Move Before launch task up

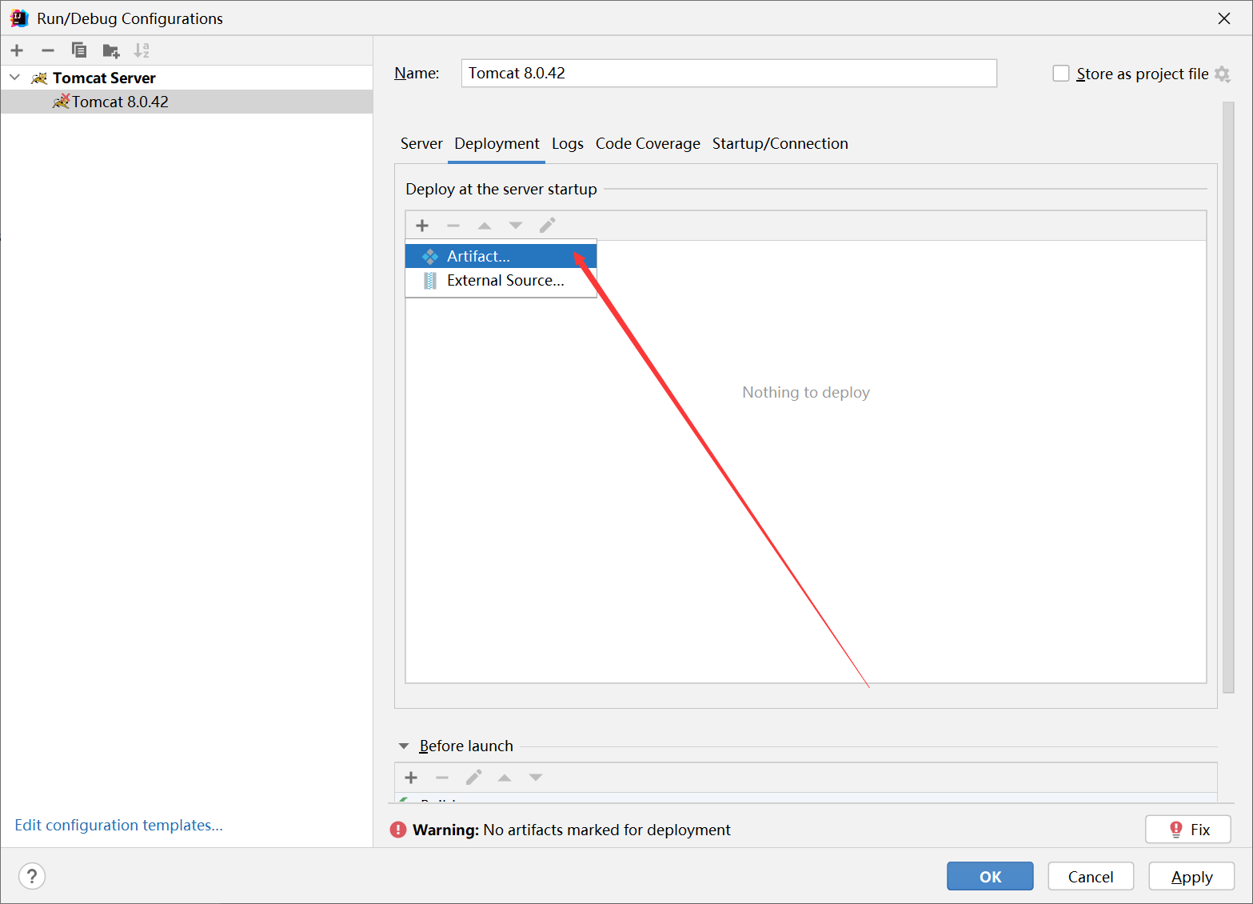click(505, 778)
